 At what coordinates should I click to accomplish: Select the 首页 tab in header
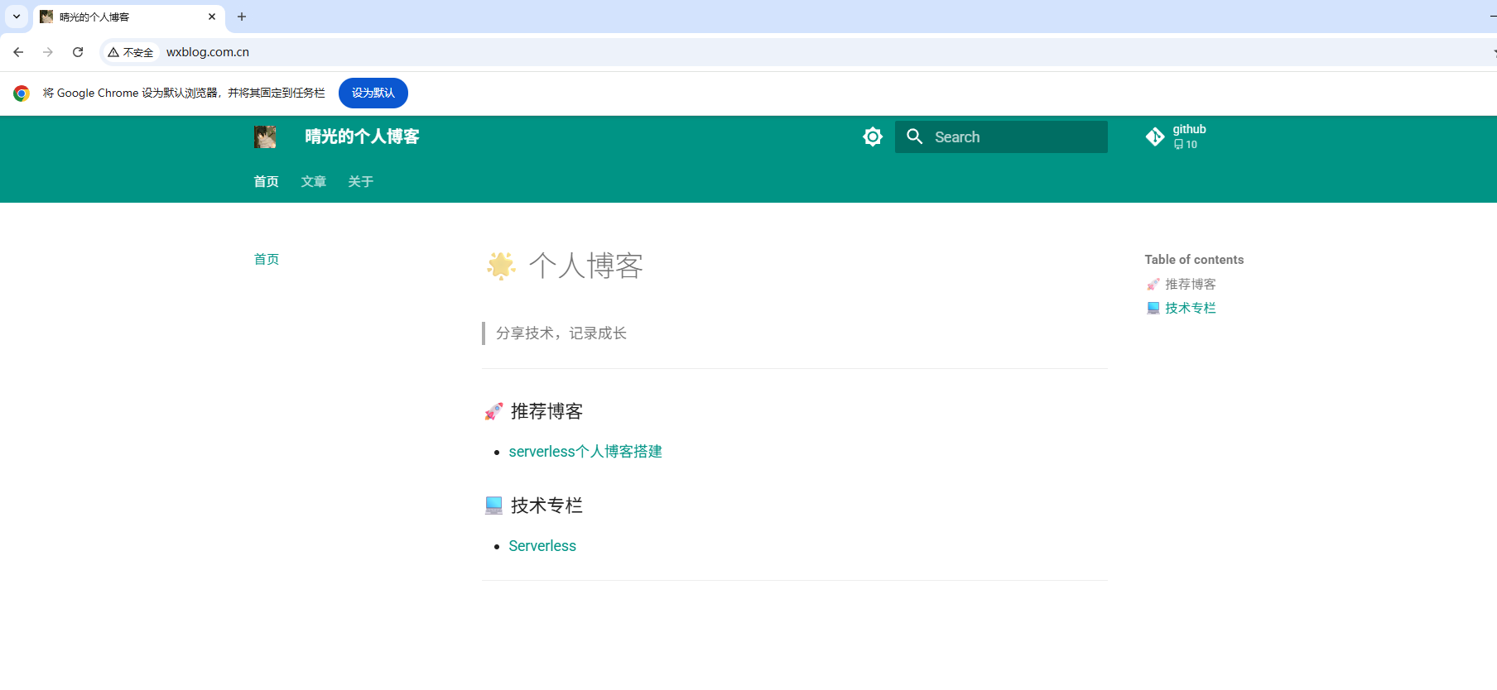tap(266, 181)
